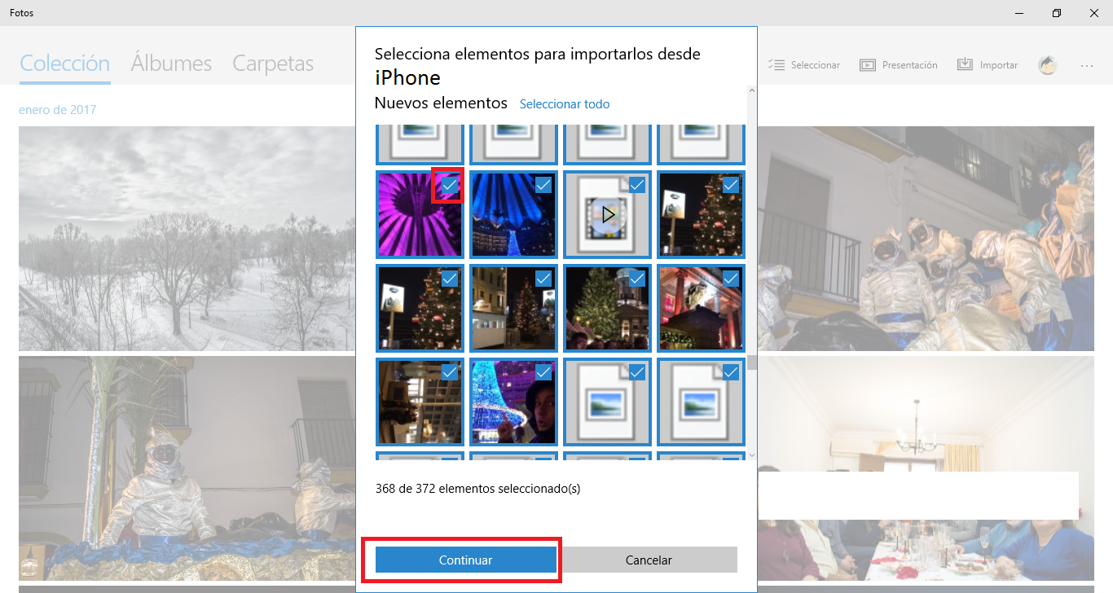Click the "iPhone" device name text
The height and width of the screenshot is (593, 1113).
pos(407,78)
